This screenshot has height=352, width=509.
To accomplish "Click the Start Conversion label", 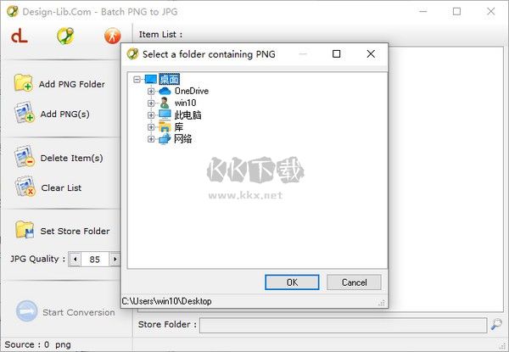I will click(x=79, y=312).
